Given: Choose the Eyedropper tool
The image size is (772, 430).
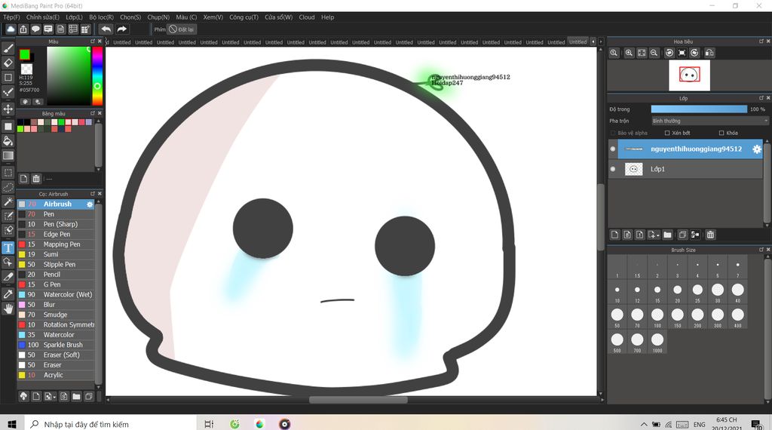Looking at the screenshot, I should pyautogui.click(x=8, y=293).
